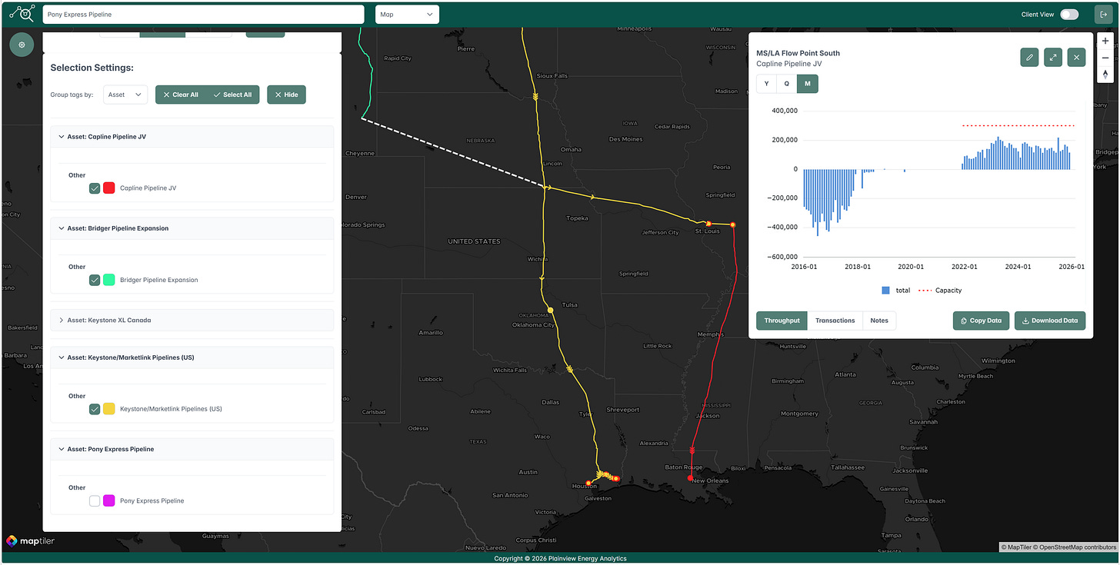1120x565 pixels.
Task: Open the OpenStreetMap contributors link
Action: pyautogui.click(x=1076, y=547)
